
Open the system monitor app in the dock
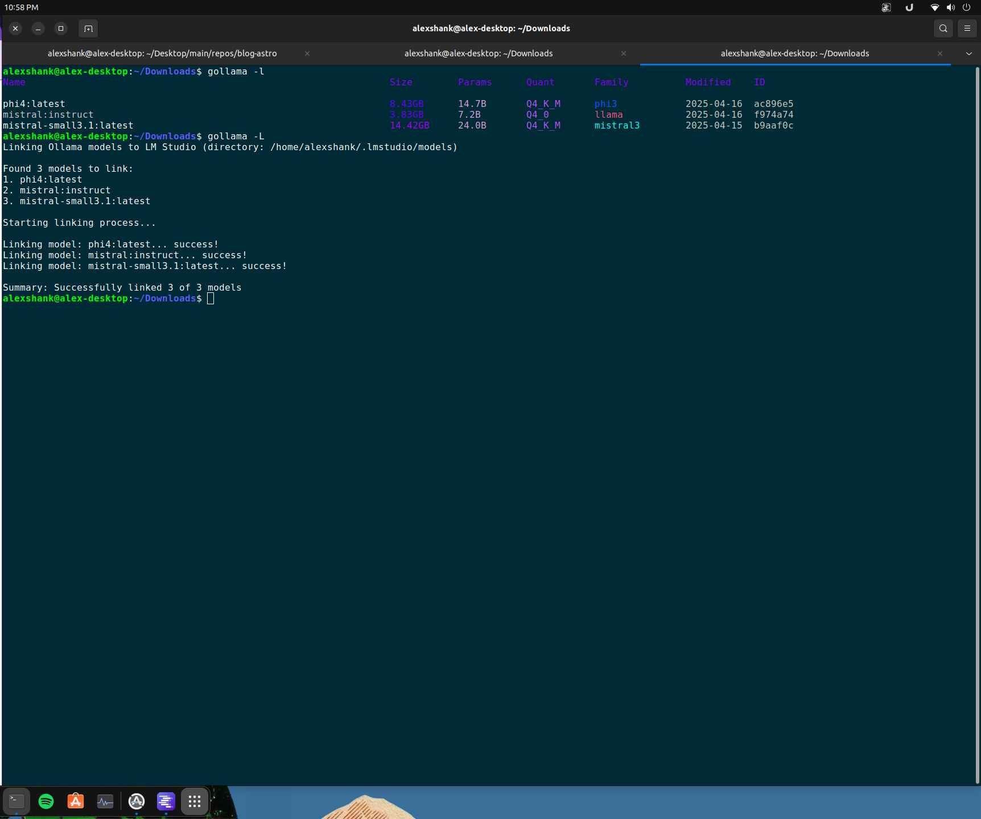click(105, 801)
